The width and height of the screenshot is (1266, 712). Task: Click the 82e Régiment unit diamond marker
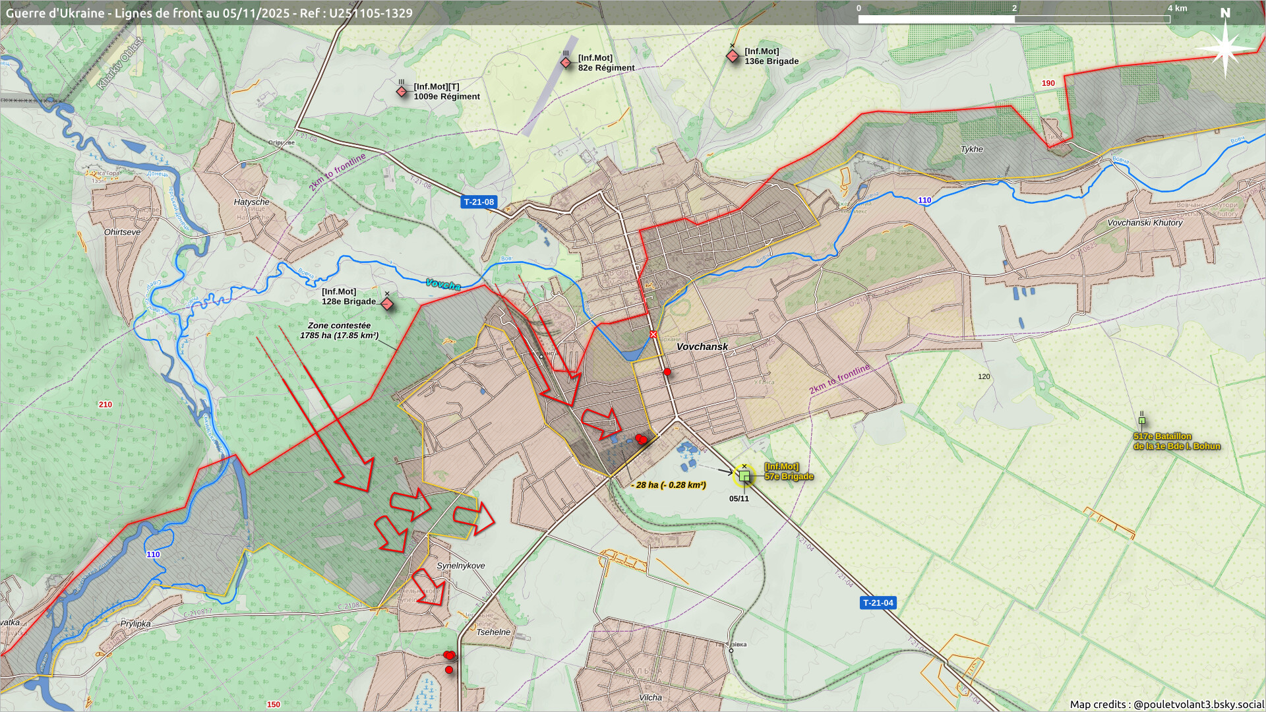(566, 63)
